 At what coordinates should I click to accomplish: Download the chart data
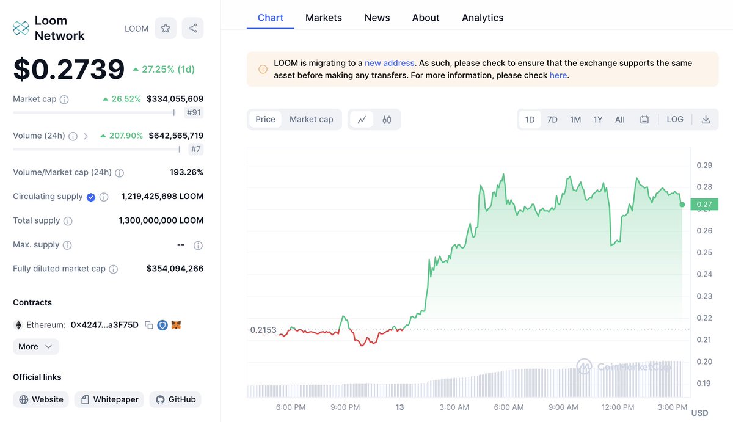[x=706, y=119]
